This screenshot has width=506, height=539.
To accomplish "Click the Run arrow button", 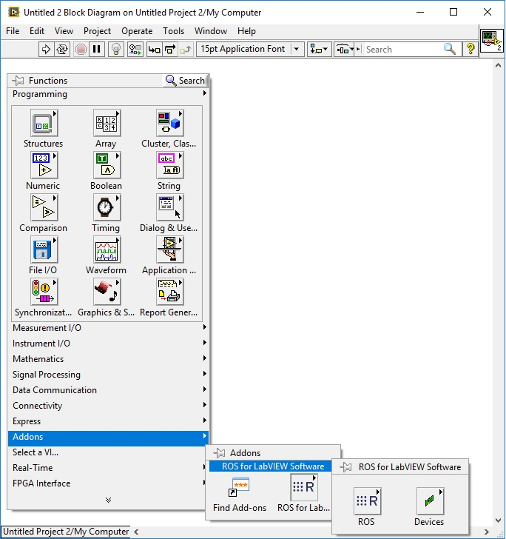I will [x=46, y=50].
